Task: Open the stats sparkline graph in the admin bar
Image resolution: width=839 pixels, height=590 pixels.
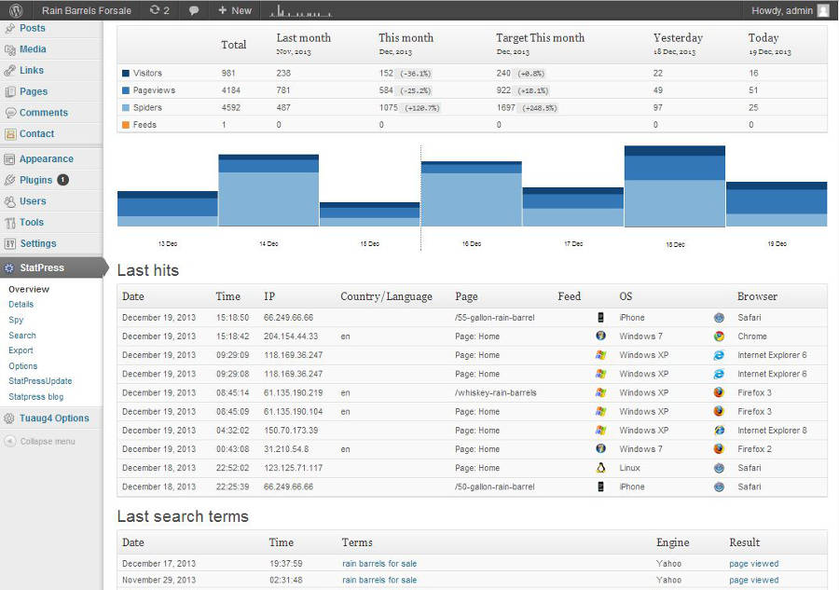Action: click(x=301, y=10)
